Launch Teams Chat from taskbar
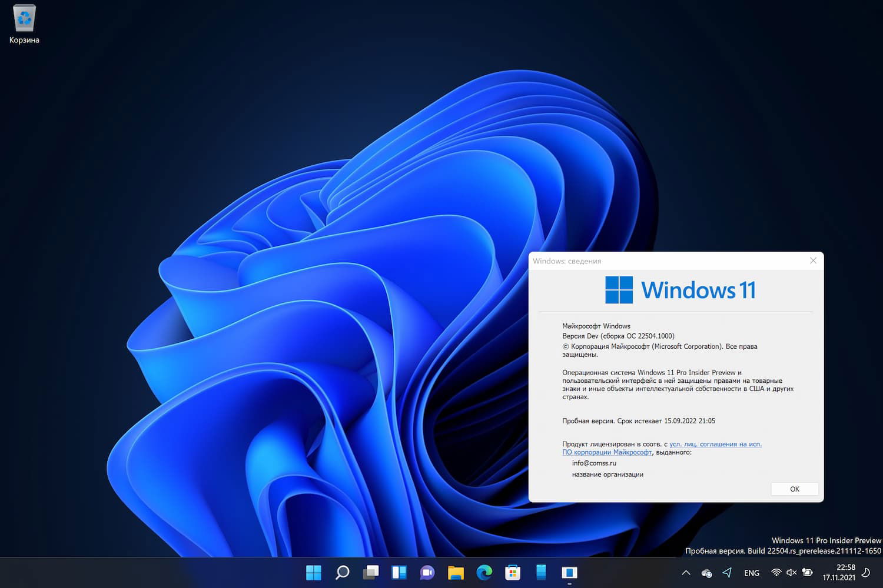 (427, 572)
